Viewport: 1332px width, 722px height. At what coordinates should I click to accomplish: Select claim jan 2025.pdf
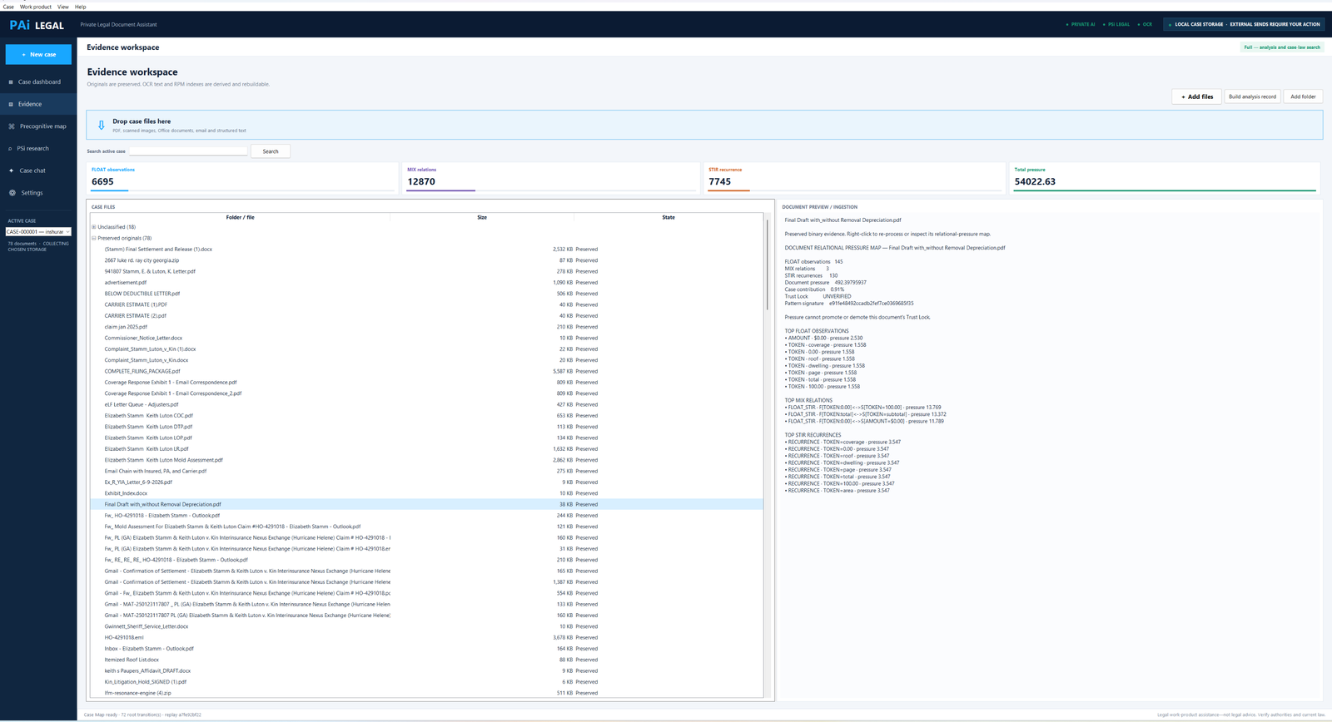426,327
